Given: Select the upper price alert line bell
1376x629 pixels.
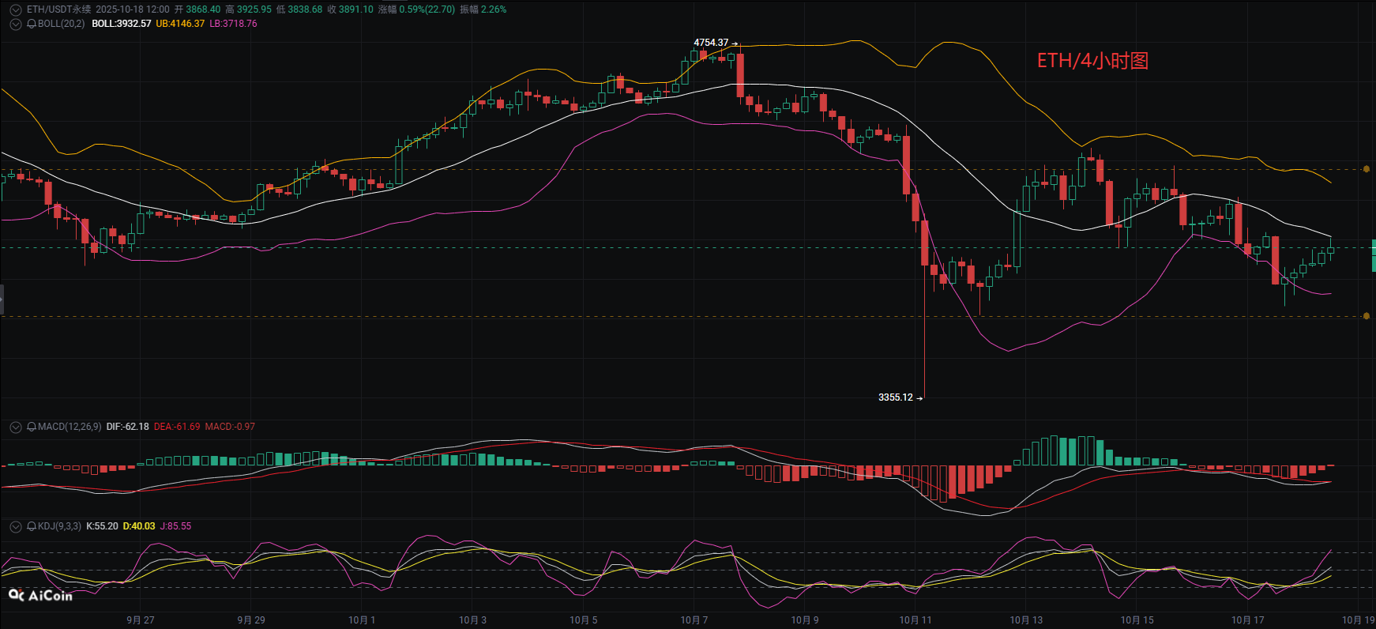Looking at the screenshot, I should [x=1367, y=169].
